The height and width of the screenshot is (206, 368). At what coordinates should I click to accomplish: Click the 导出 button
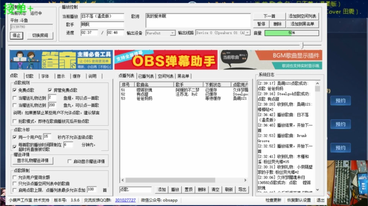242,190
